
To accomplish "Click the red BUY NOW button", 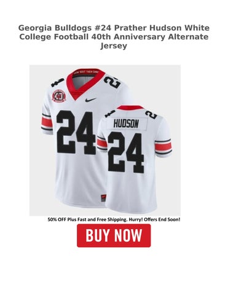I will 114,235.
